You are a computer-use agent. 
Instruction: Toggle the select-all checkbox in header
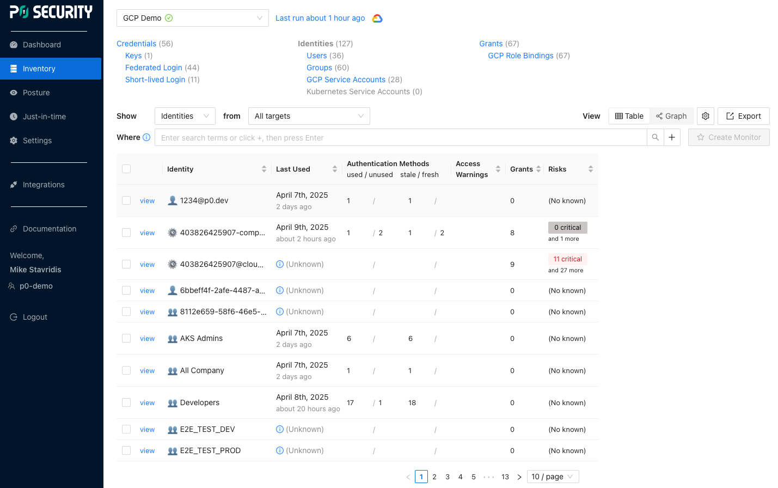point(126,169)
